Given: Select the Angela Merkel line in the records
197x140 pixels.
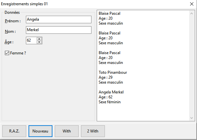Looking at the screenshot, I should click(x=111, y=92).
